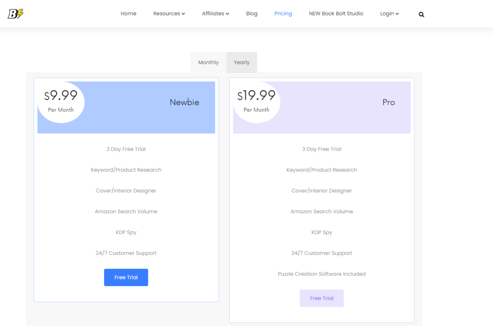493x326 pixels.
Task: Start the Newbie plan Free Trial
Action: pyautogui.click(x=126, y=277)
